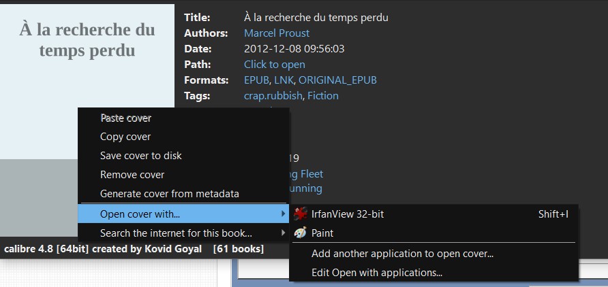Click the 'Click to open' path link
608x287 pixels.
tap(275, 65)
